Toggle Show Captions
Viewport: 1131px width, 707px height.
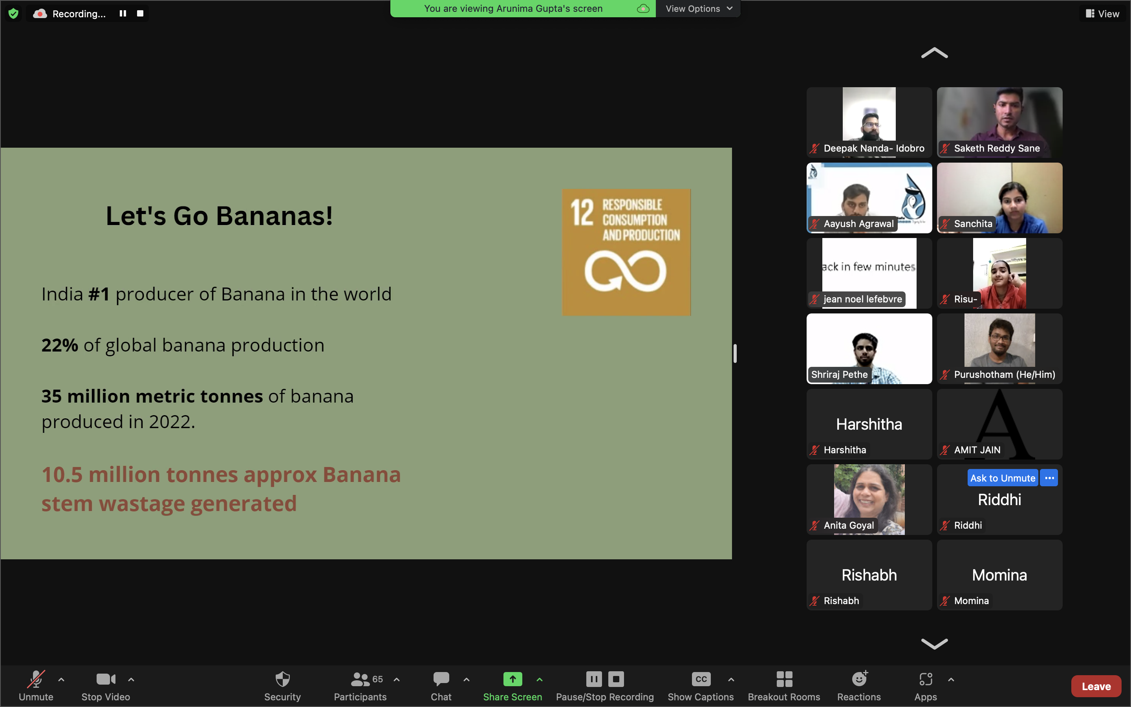(701, 685)
